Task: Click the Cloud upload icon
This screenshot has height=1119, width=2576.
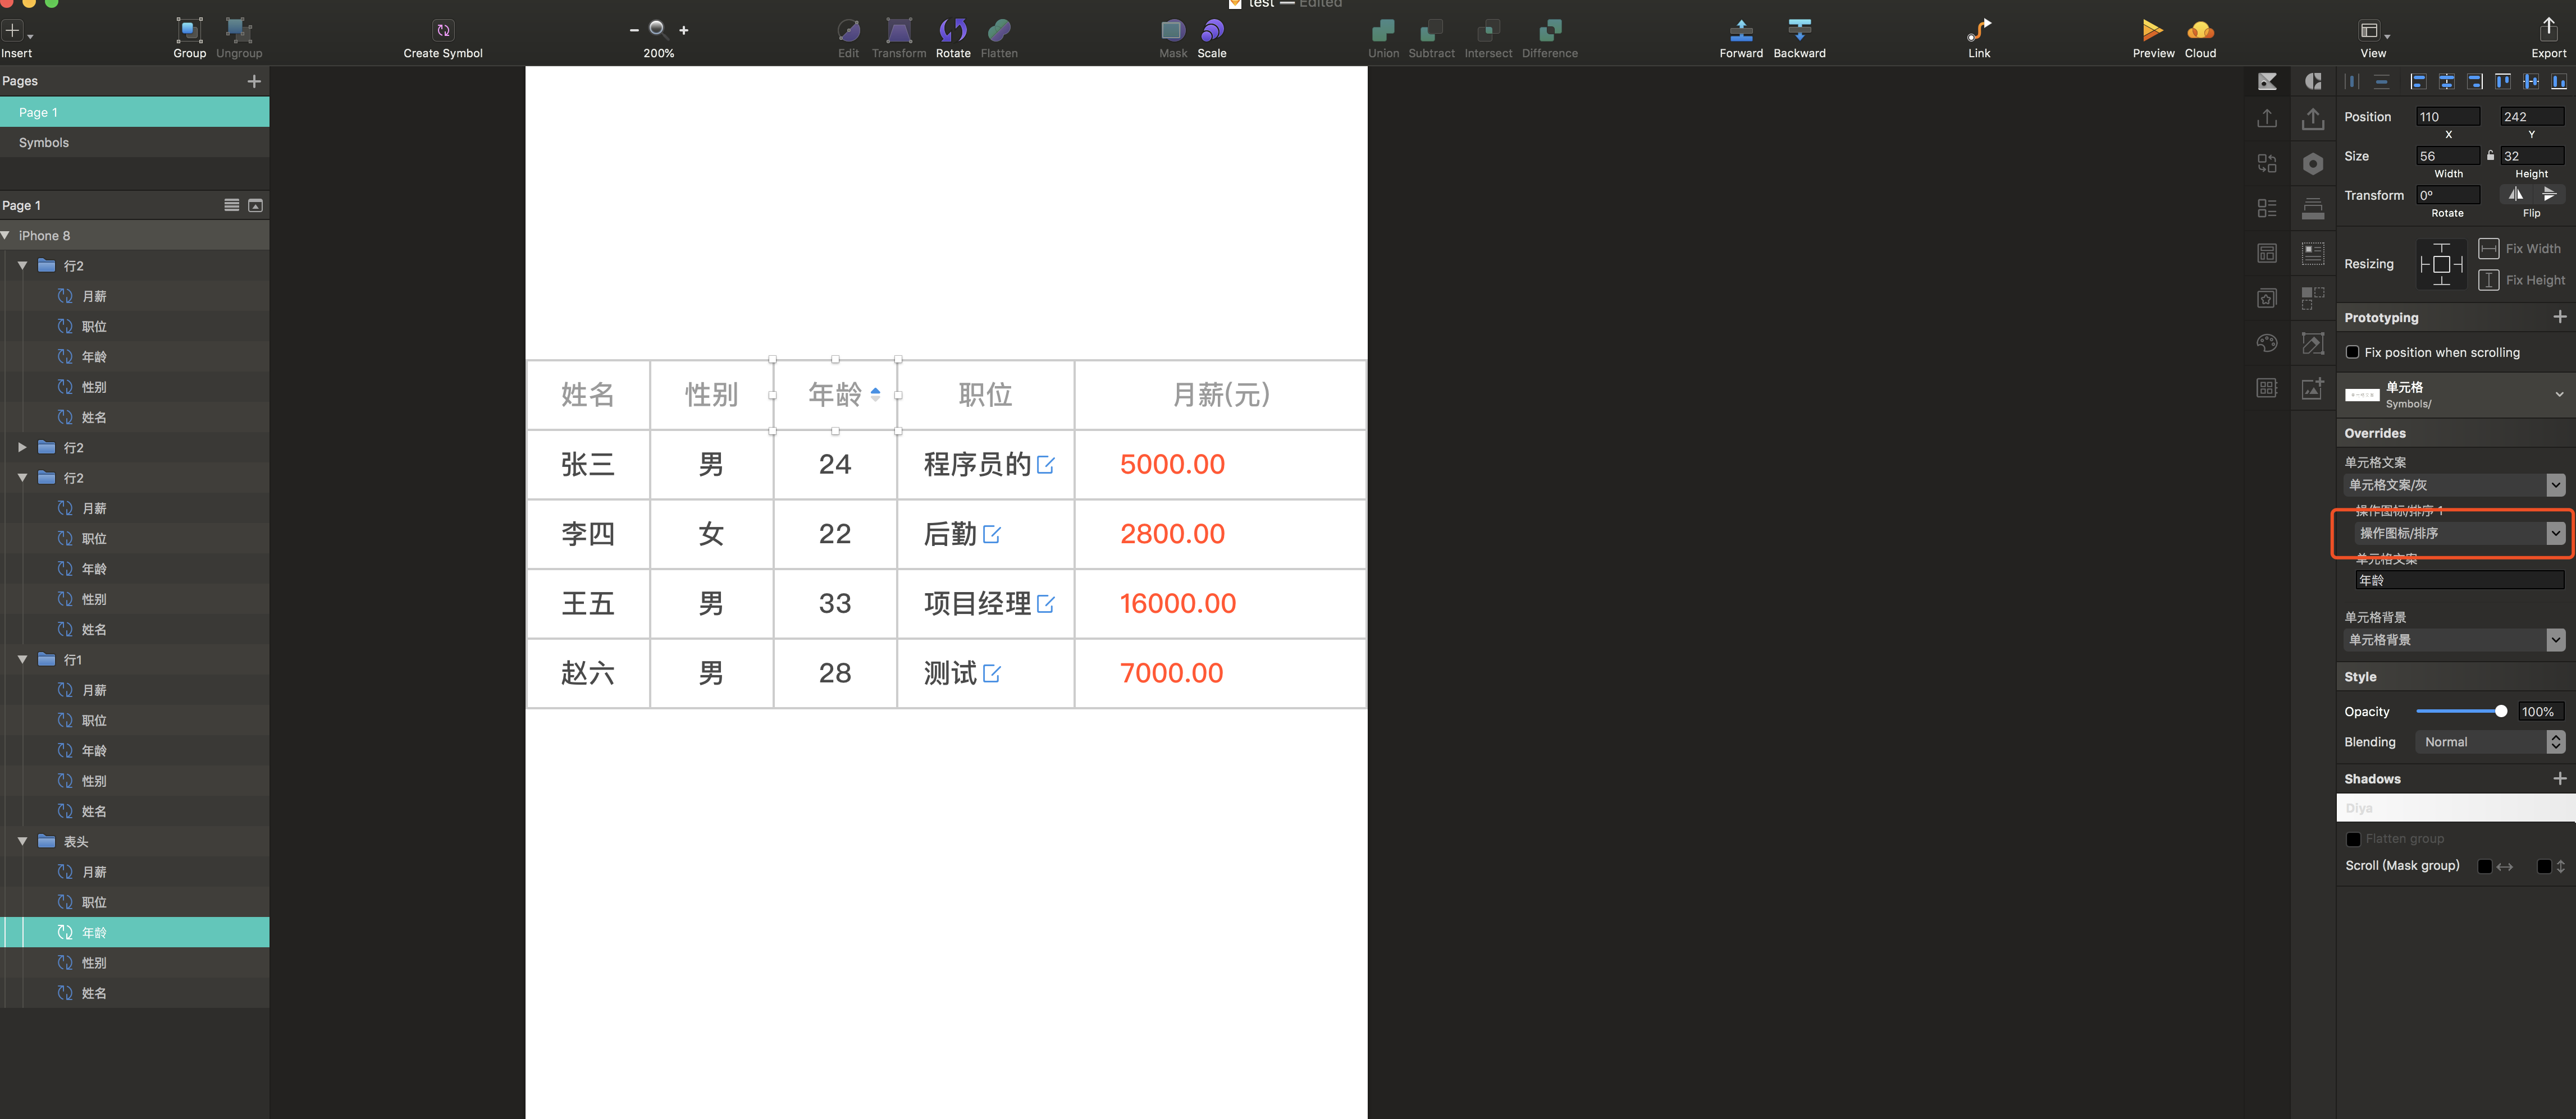Action: point(2200,31)
